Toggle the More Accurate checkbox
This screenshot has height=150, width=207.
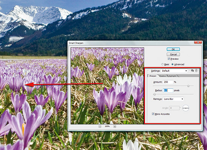pos(153,114)
